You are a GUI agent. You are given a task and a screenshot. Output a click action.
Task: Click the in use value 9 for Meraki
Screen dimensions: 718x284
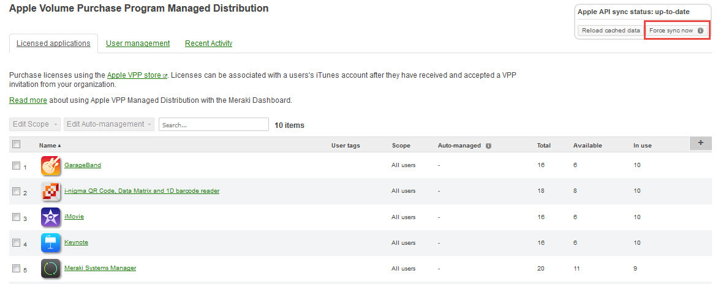[635, 269]
